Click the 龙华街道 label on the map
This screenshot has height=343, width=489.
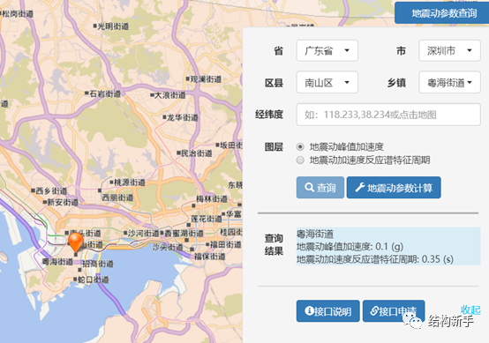183,117
